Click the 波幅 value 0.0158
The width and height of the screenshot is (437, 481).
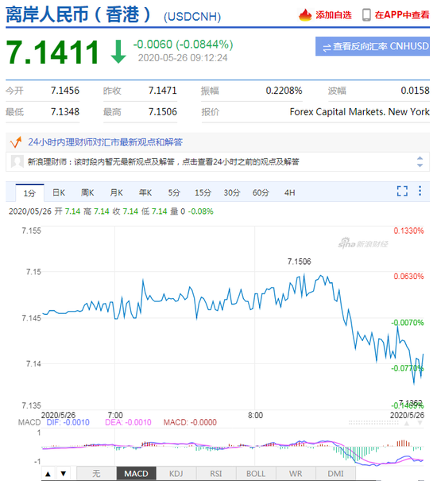(x=415, y=91)
